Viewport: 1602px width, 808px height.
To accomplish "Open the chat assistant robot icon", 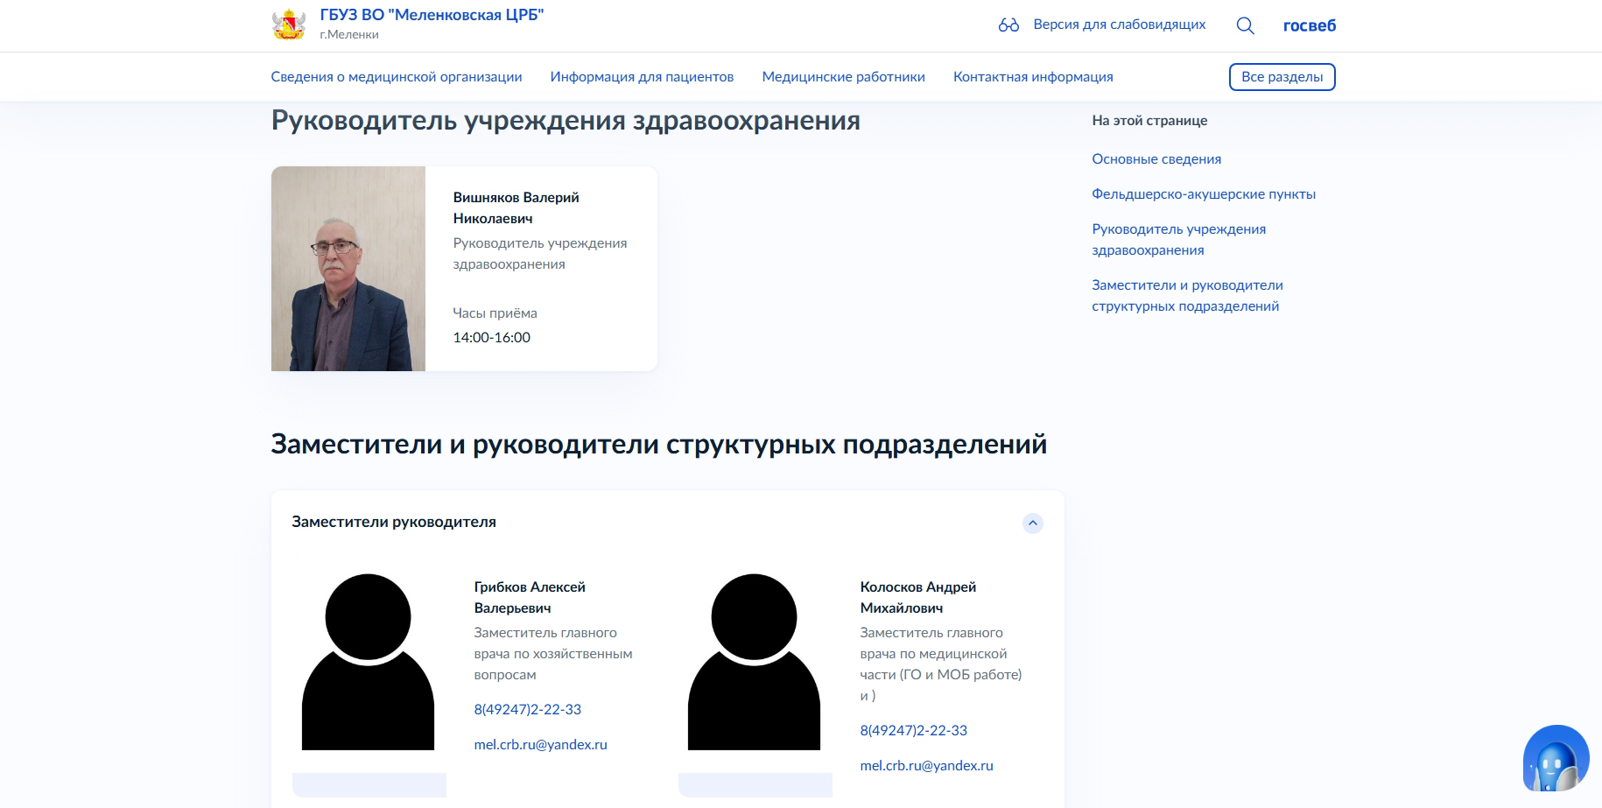I will tap(1556, 759).
